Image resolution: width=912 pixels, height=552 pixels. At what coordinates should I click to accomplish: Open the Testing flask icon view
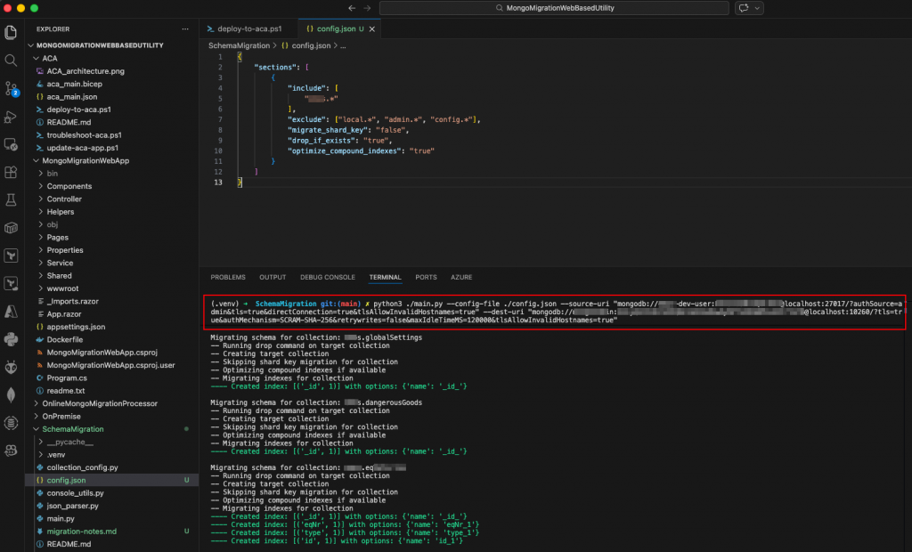click(x=11, y=199)
